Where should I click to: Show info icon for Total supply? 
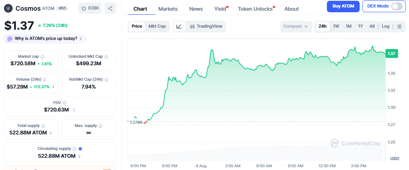[x=43, y=126]
